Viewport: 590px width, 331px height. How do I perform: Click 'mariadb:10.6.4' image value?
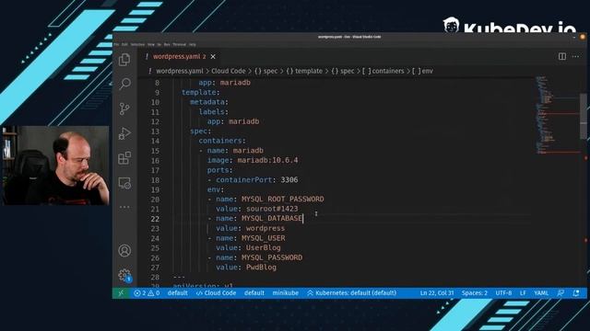tap(267, 160)
